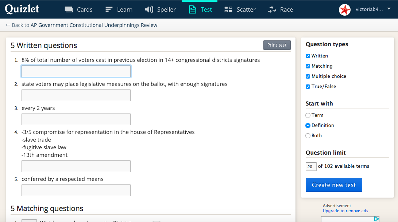
Task: Click the Race arrows icon
Action: (272, 9)
